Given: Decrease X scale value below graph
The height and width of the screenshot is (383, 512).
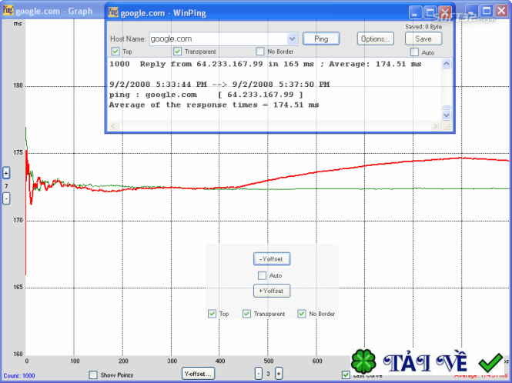Looking at the screenshot, I should [x=259, y=374].
